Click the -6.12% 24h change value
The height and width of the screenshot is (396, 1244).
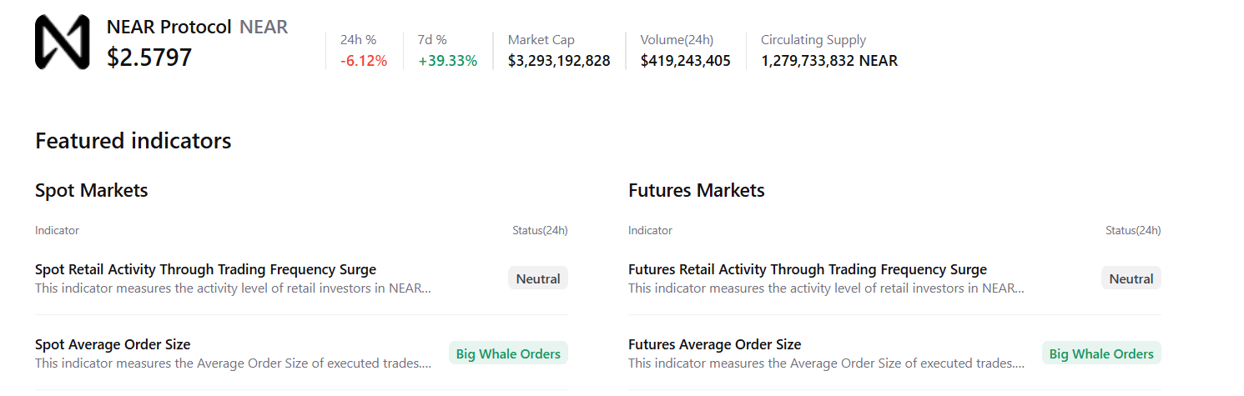(x=364, y=61)
